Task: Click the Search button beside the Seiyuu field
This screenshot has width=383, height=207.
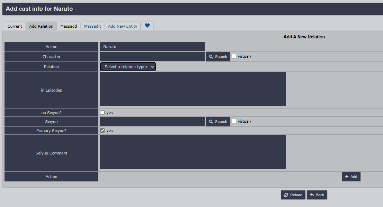Action: point(218,122)
